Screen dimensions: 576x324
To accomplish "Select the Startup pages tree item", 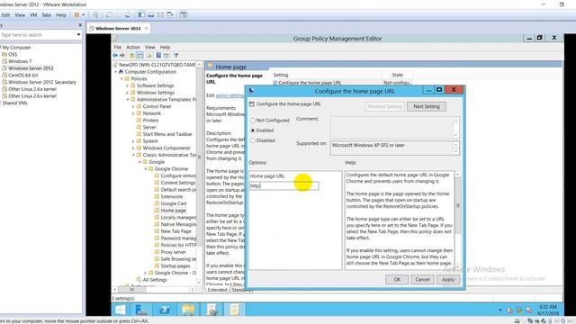I will pos(175,266).
